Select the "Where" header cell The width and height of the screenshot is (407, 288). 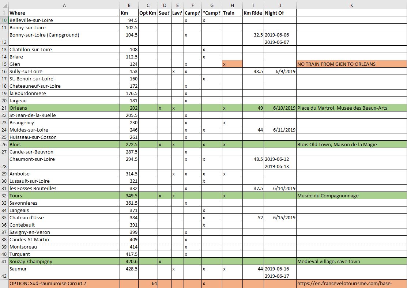tap(64, 13)
